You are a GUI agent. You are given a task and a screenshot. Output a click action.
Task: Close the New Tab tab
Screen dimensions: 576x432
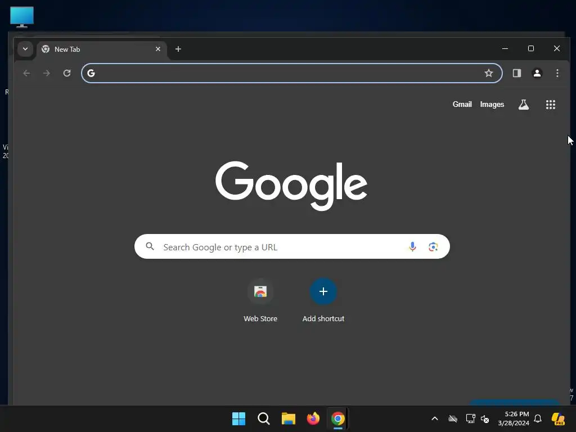[158, 49]
